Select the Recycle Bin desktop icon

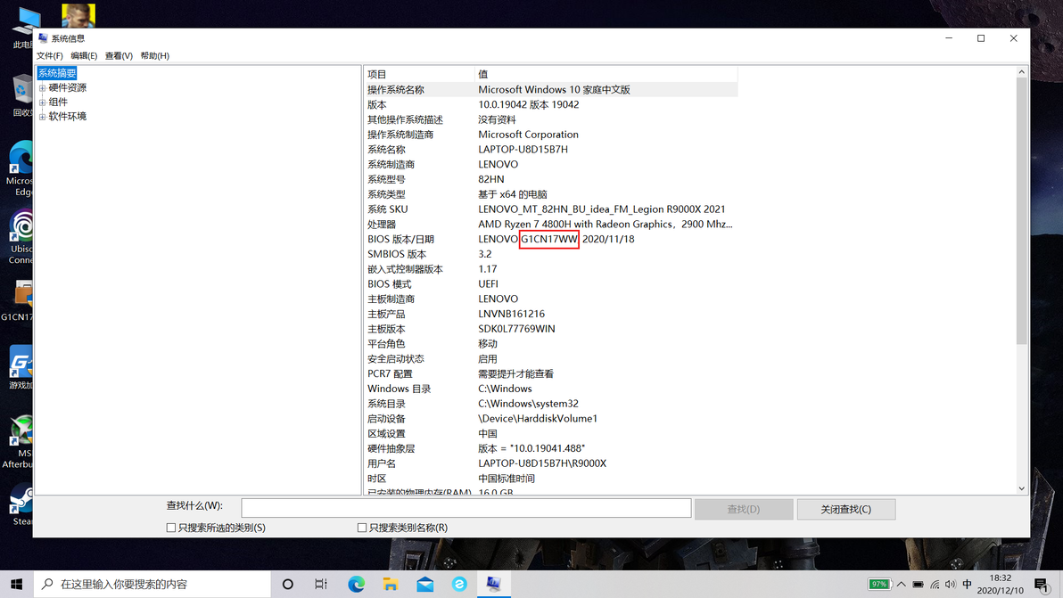pos(22,95)
